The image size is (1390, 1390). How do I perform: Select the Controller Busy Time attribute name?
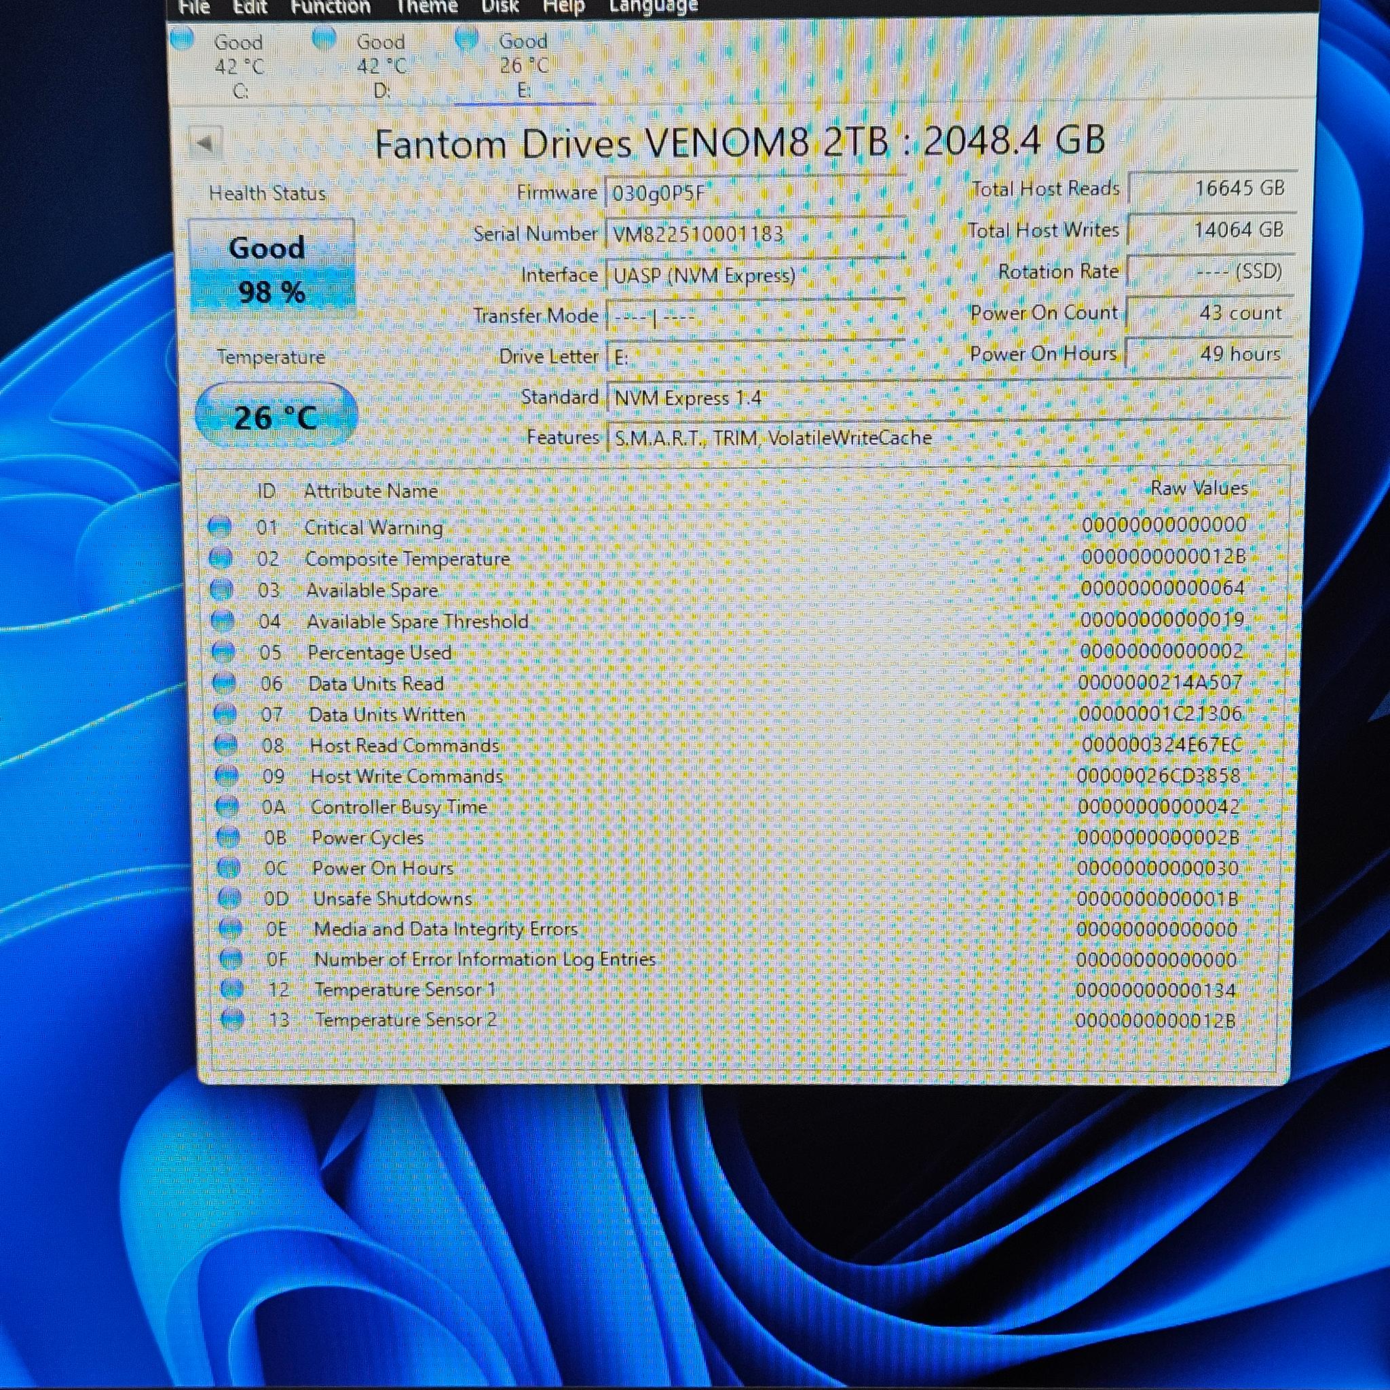[x=399, y=807]
